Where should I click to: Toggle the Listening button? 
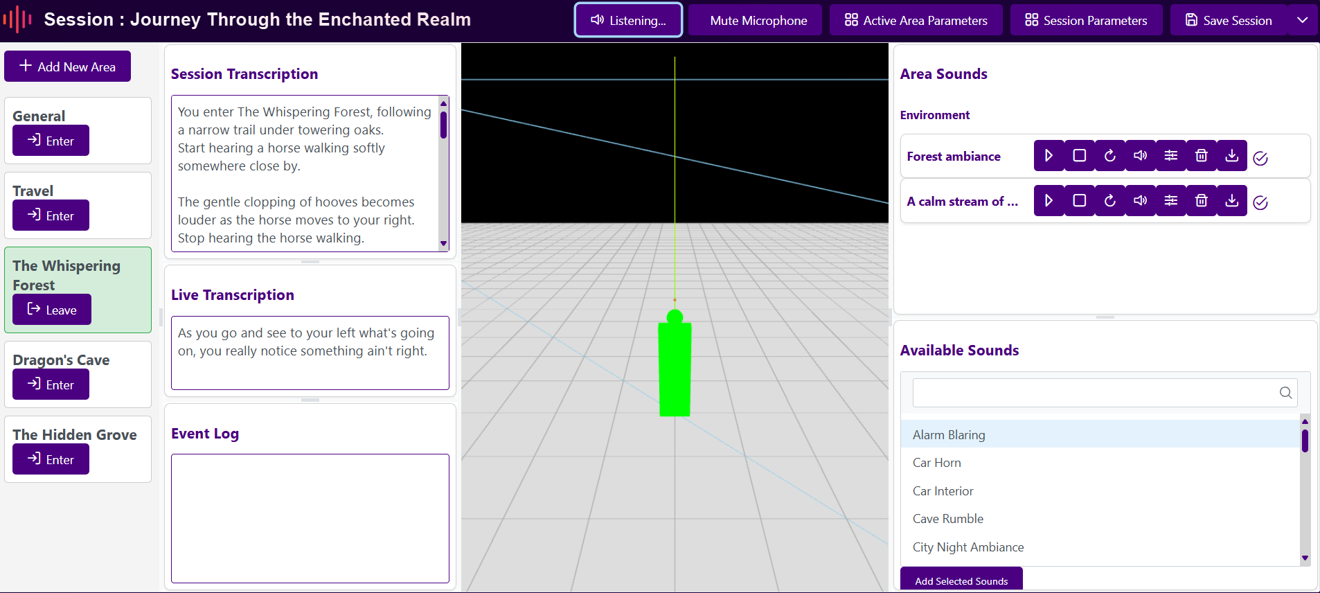[x=628, y=20]
